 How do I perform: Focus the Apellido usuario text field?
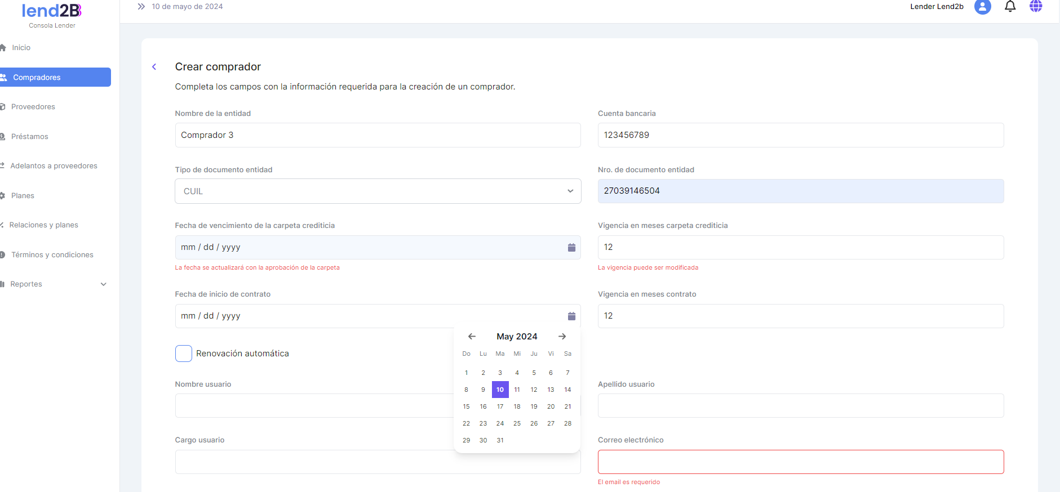click(800, 406)
